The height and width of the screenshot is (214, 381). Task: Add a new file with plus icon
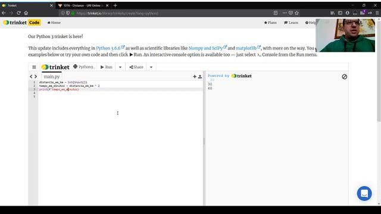[x=195, y=77]
